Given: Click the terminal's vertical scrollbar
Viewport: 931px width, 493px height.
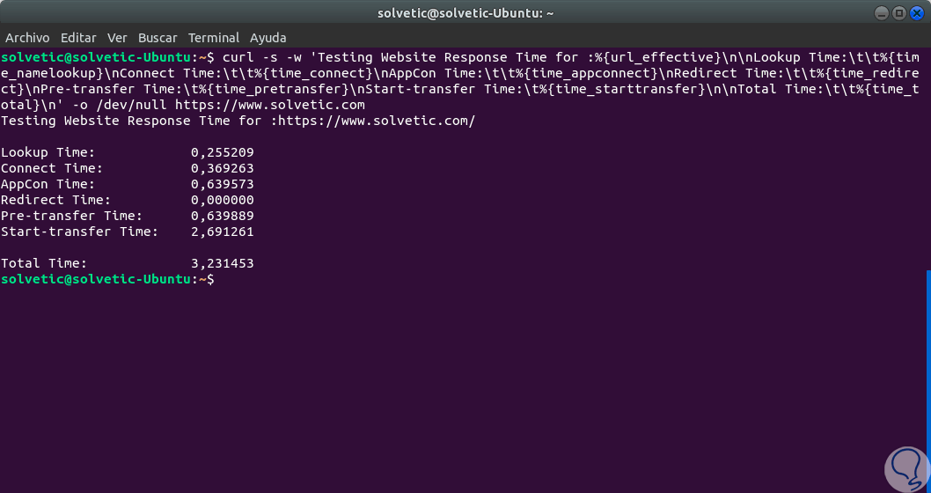Looking at the screenshot, I should point(927,379).
